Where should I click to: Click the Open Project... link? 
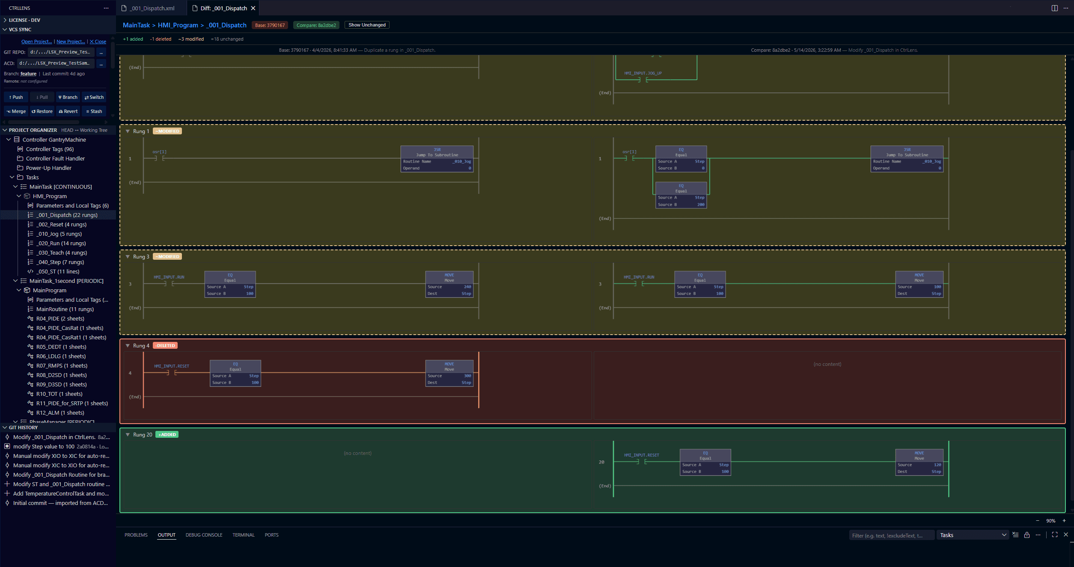[37, 42]
